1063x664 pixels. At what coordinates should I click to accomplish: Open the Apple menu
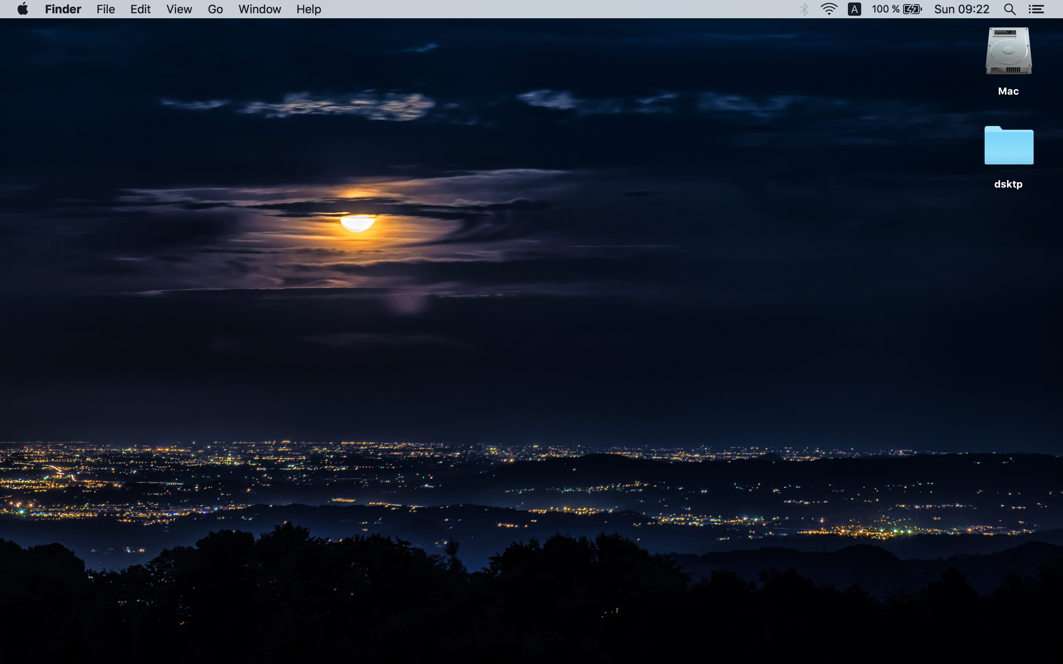tap(22, 9)
